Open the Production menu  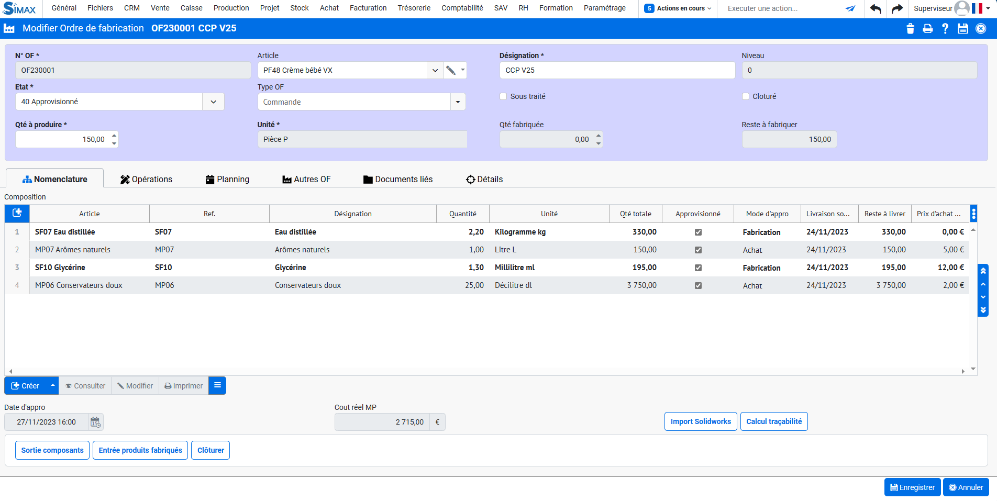click(231, 8)
